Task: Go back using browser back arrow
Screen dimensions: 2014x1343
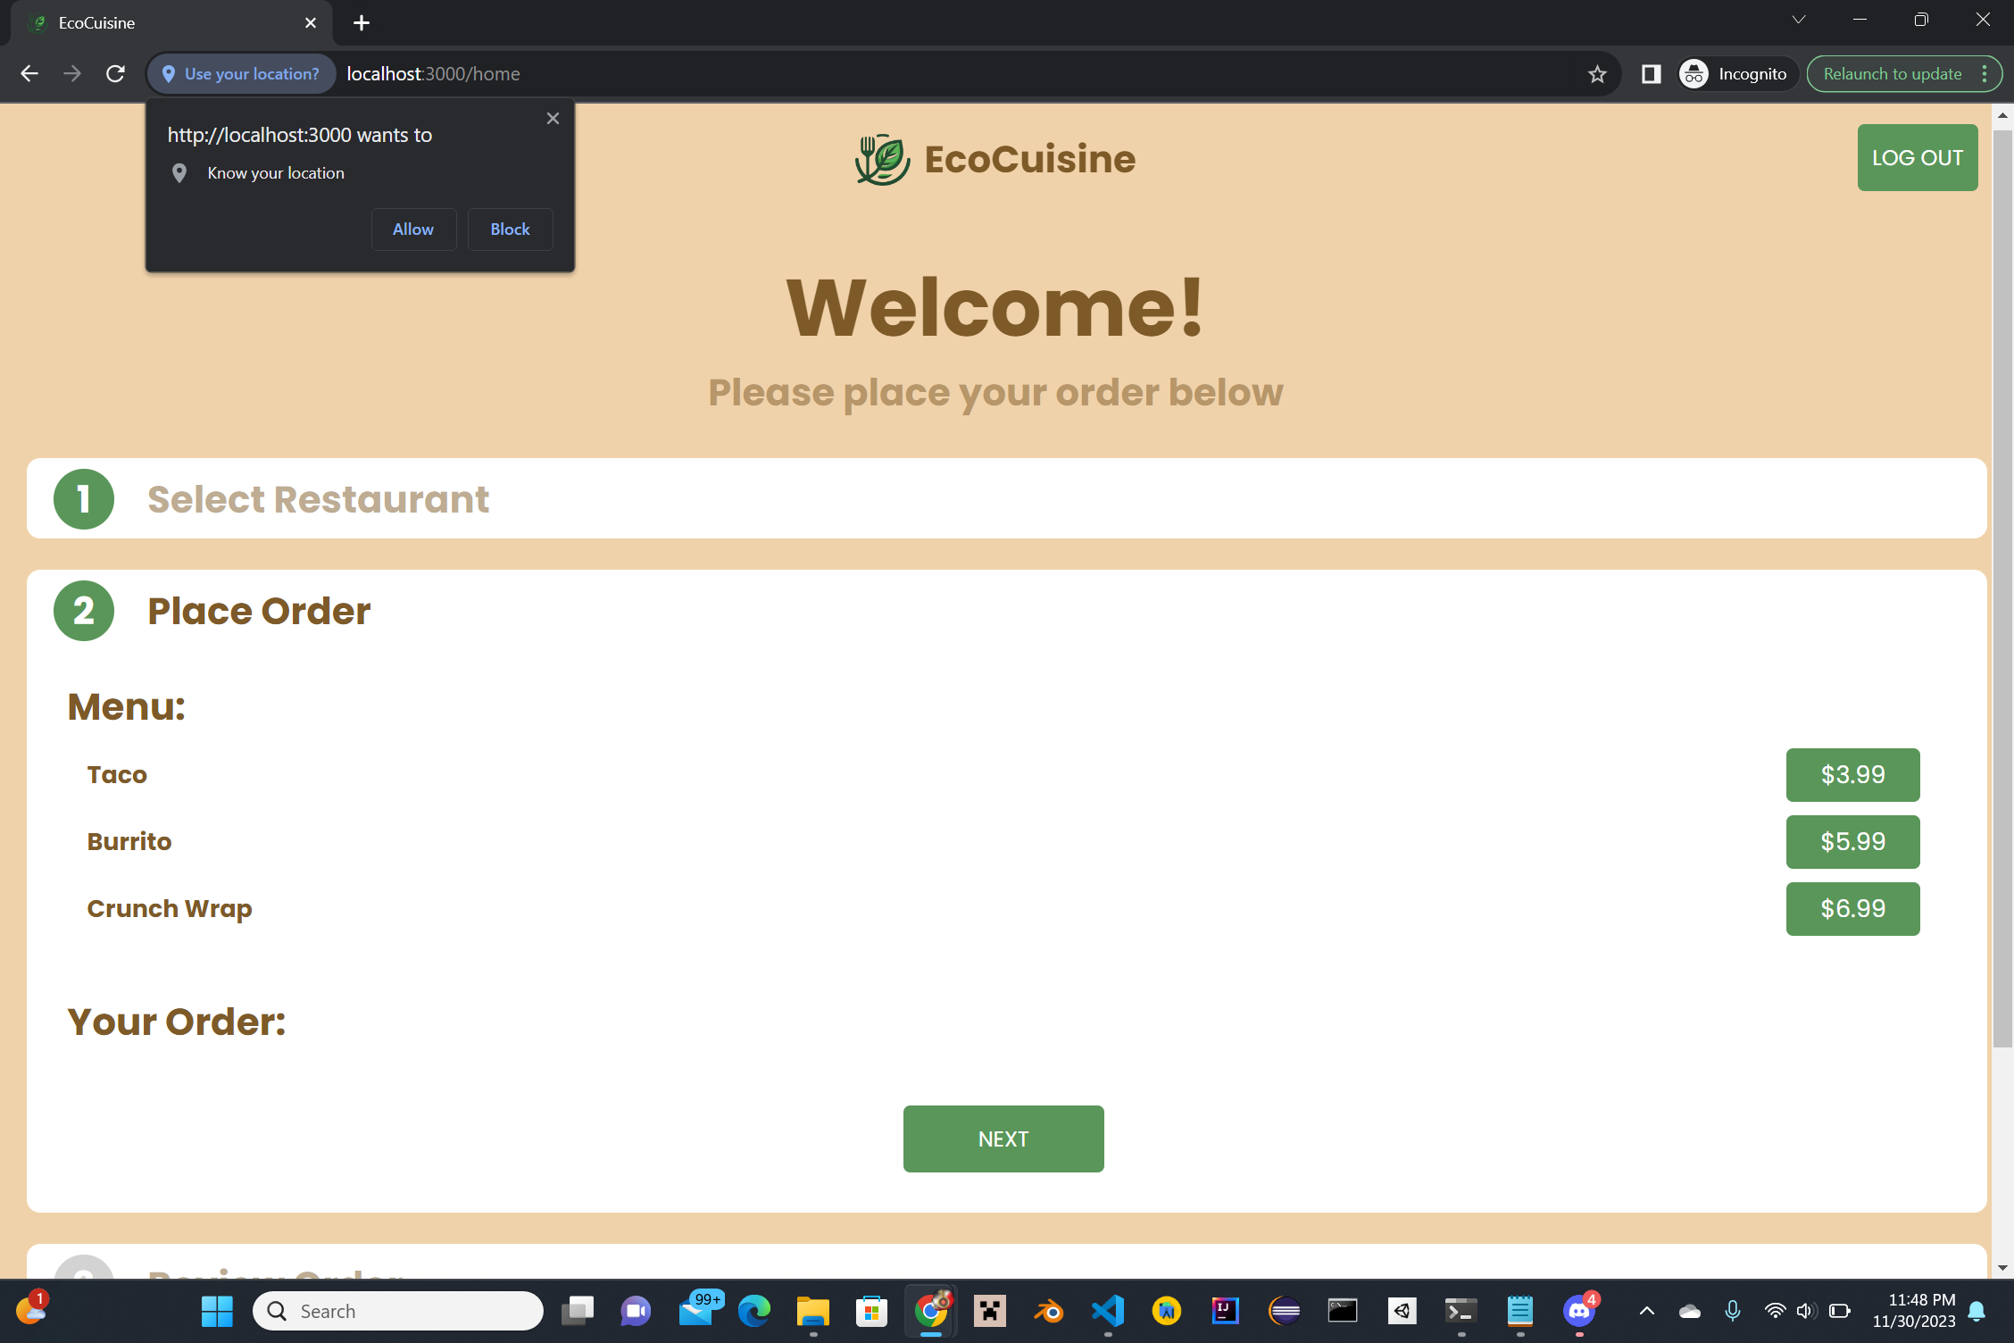Action: pos(29,74)
